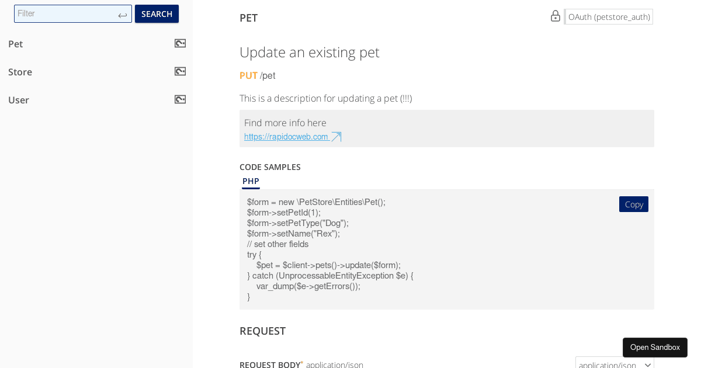Viewport: 701px width, 368px height.
Task: Switch to the PHP code samples tab
Action: (251, 181)
